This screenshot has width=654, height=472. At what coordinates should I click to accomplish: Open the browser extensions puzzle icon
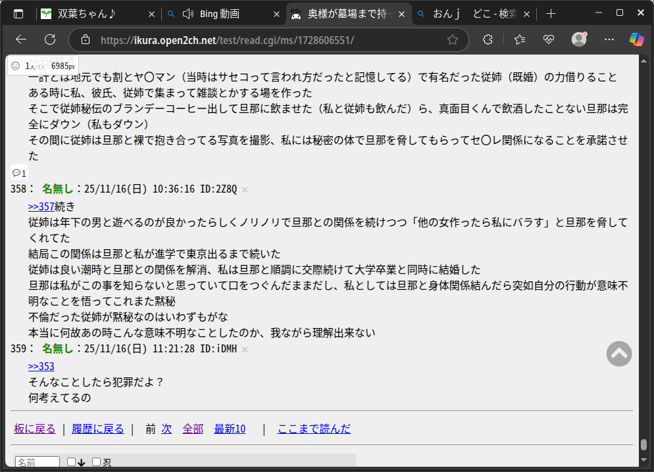tap(488, 39)
